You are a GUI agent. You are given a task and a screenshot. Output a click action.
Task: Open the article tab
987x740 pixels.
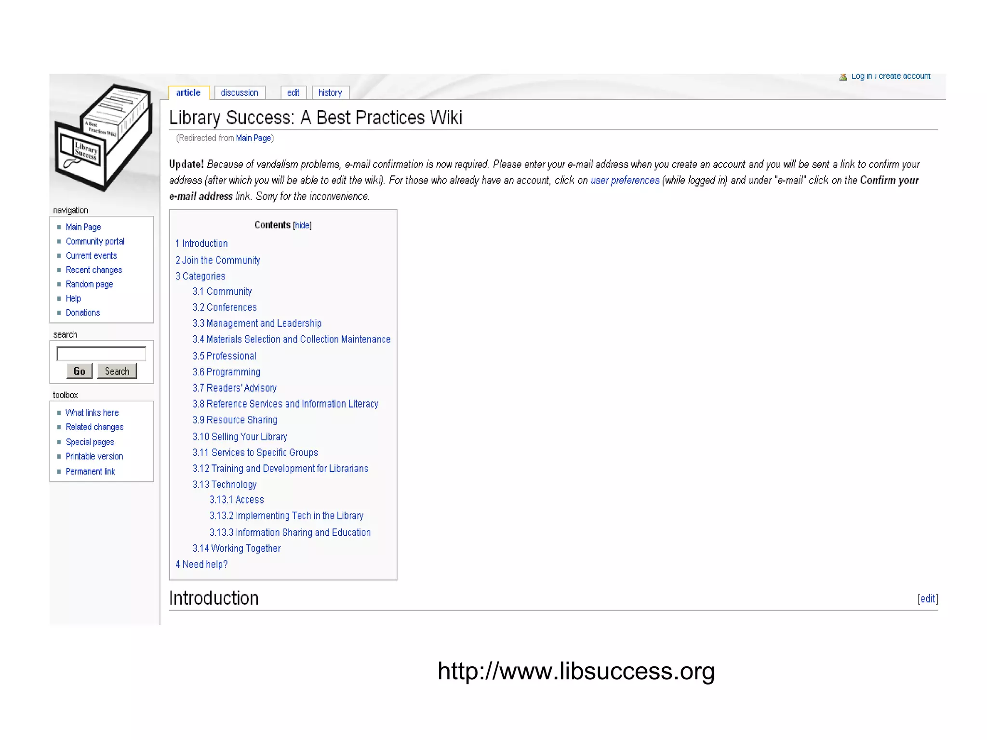188,92
